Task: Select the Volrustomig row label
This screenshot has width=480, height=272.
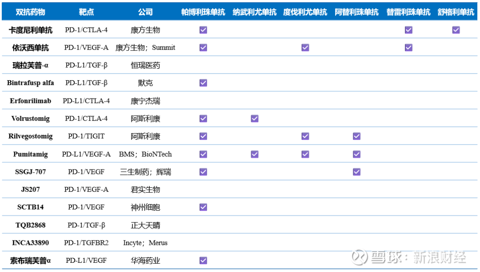Action: (30, 118)
